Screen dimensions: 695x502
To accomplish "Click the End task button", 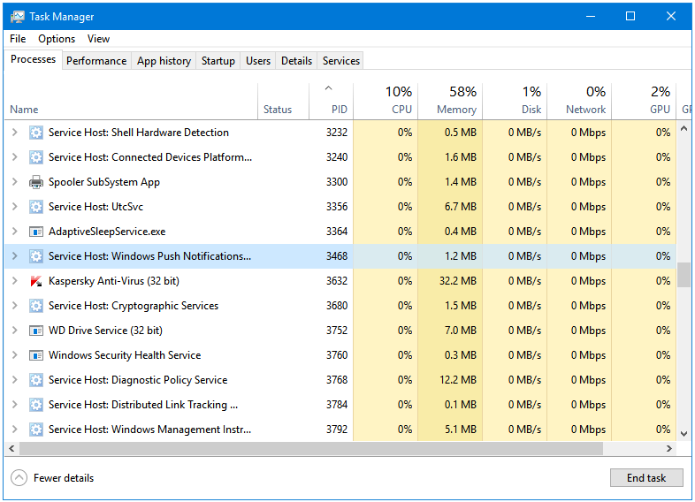I will 646,477.
